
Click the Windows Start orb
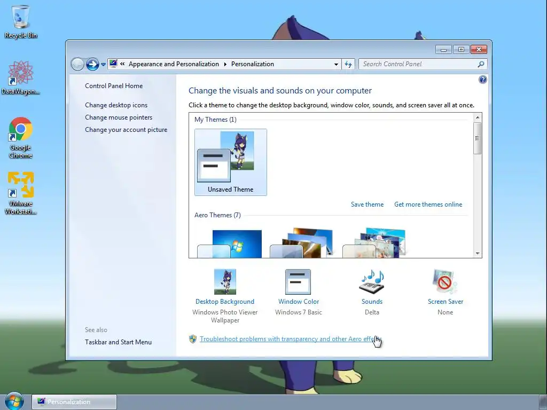point(14,401)
